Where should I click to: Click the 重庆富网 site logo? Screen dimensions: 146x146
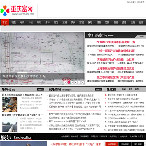click(x=17, y=11)
